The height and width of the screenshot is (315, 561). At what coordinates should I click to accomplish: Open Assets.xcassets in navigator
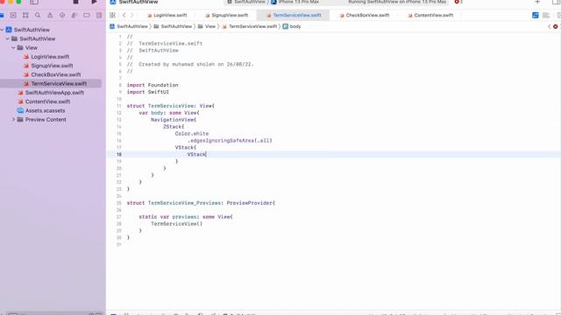[x=41, y=110]
